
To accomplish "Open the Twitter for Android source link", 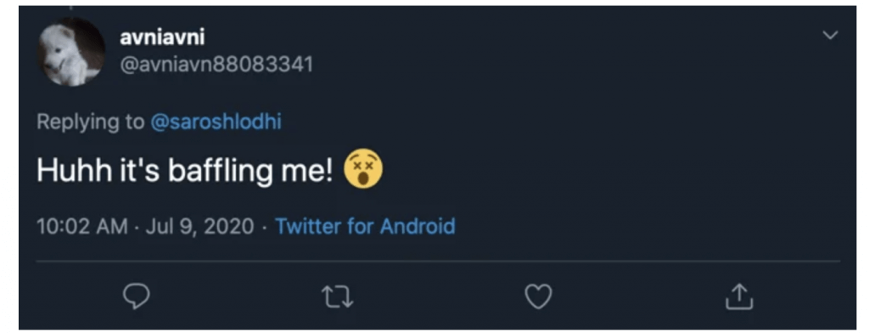I will (365, 227).
